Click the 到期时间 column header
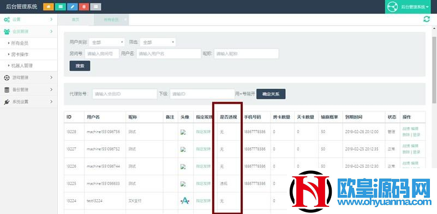The height and width of the screenshot is (214, 437). point(354,117)
